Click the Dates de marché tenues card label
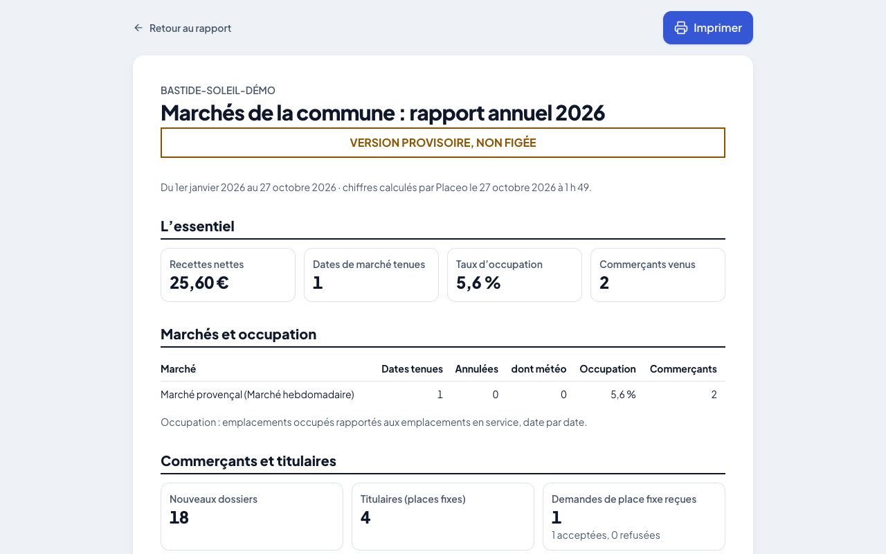 (x=369, y=264)
